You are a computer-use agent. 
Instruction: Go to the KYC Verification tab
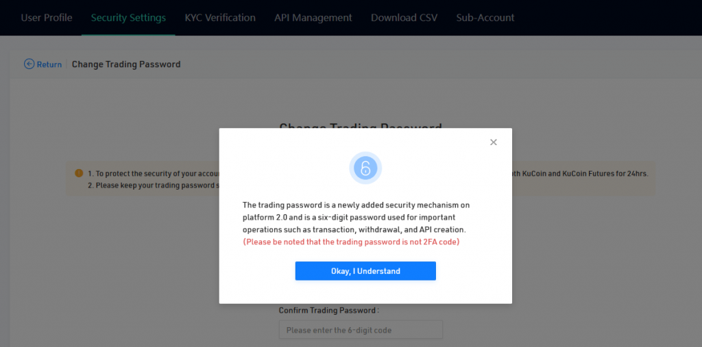(x=220, y=18)
